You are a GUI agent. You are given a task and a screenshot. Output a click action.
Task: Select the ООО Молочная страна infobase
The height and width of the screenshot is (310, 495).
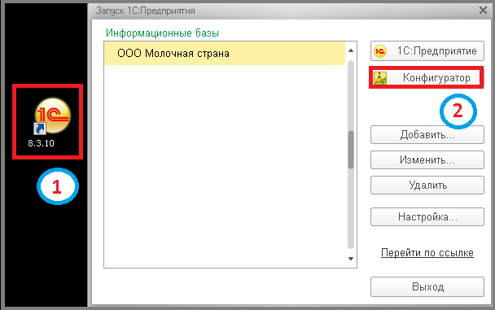[x=225, y=54]
